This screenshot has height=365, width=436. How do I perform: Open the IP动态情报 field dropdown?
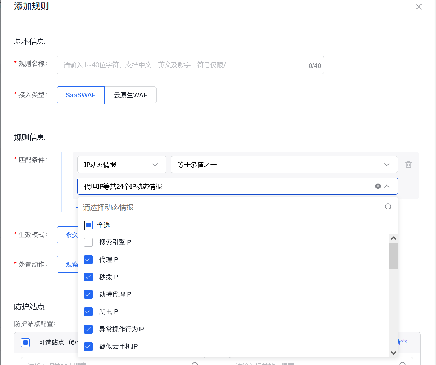click(121, 165)
